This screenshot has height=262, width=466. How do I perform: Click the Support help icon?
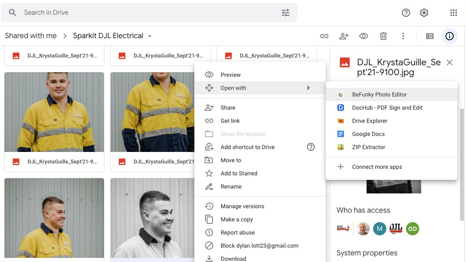coord(406,13)
